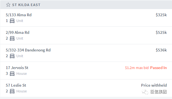
Task: Click the $1.2m max bid text
Action: [x=137, y=68]
